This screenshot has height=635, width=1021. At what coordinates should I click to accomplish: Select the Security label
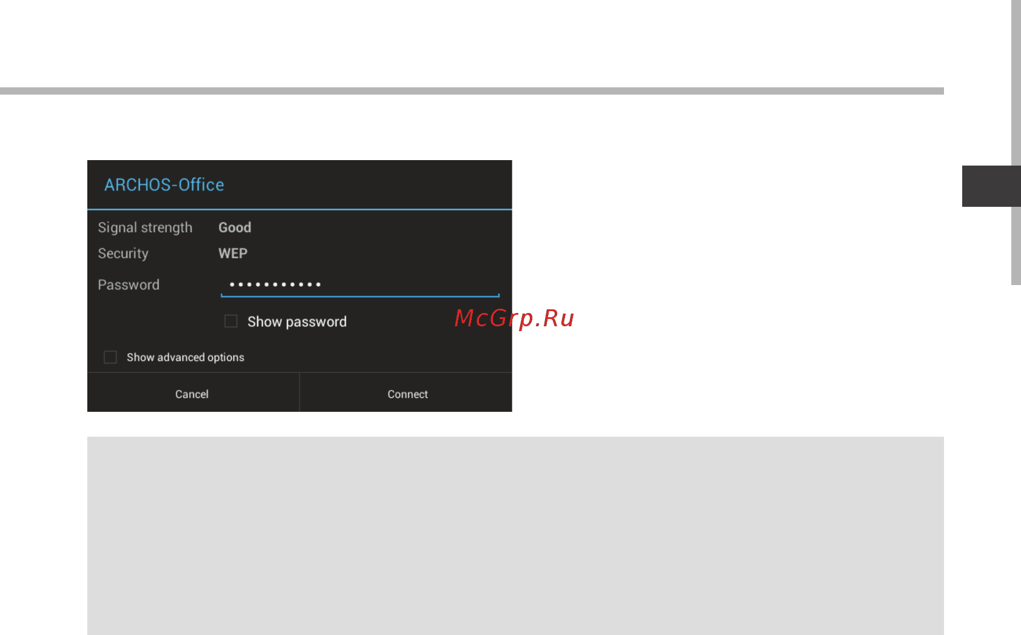[x=123, y=254]
